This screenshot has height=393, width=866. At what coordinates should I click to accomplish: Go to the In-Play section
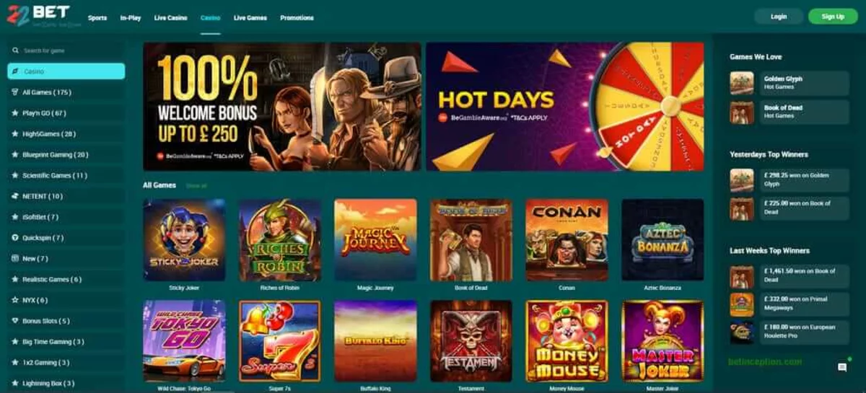coord(131,17)
